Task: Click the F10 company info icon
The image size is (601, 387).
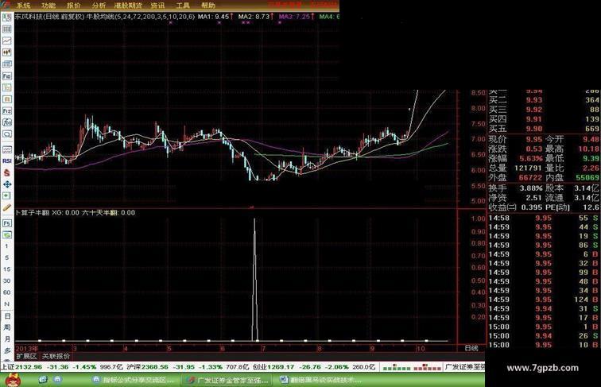Action: 7,75
